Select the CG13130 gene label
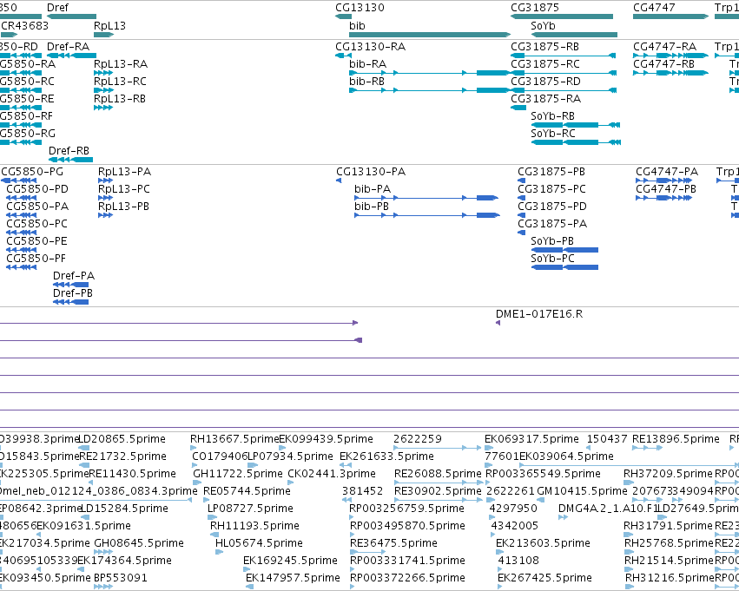 (360, 8)
